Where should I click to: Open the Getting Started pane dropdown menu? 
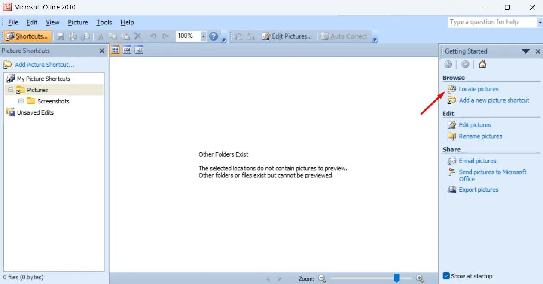coord(525,51)
